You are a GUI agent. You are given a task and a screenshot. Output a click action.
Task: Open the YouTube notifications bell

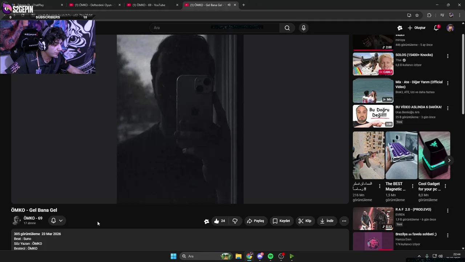pyautogui.click(x=437, y=28)
